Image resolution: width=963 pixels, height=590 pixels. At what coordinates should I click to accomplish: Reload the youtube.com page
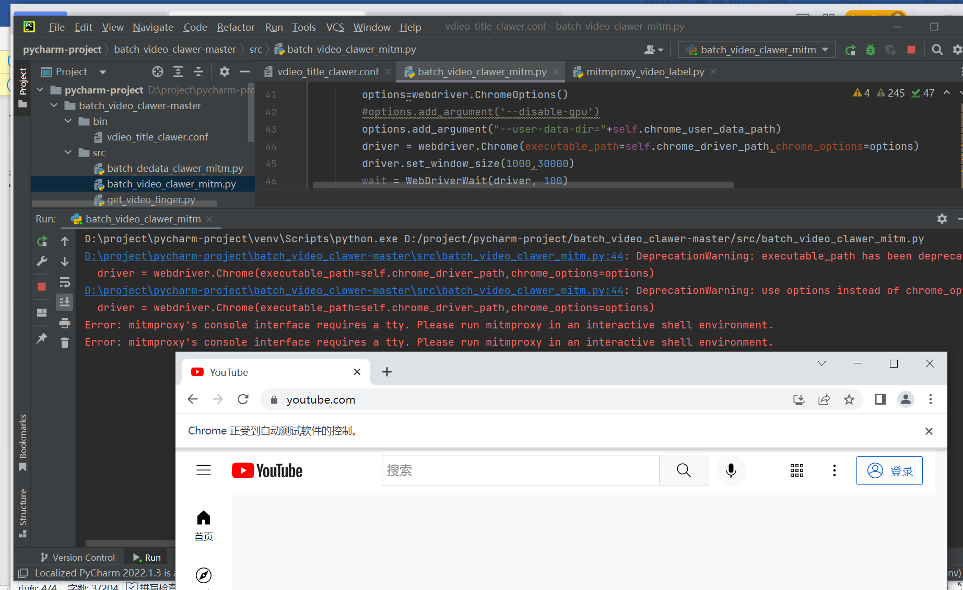click(243, 400)
